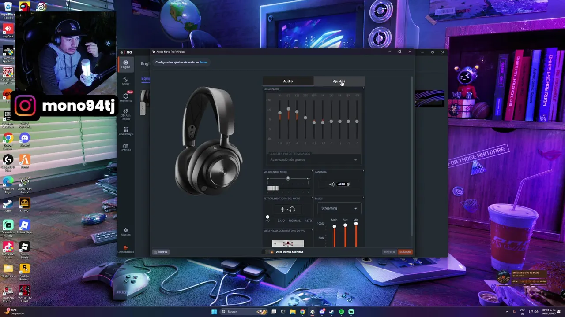The height and width of the screenshot is (317, 565).
Task: Open the AnyDesk desktop shortcut
Action: click(x=8, y=31)
